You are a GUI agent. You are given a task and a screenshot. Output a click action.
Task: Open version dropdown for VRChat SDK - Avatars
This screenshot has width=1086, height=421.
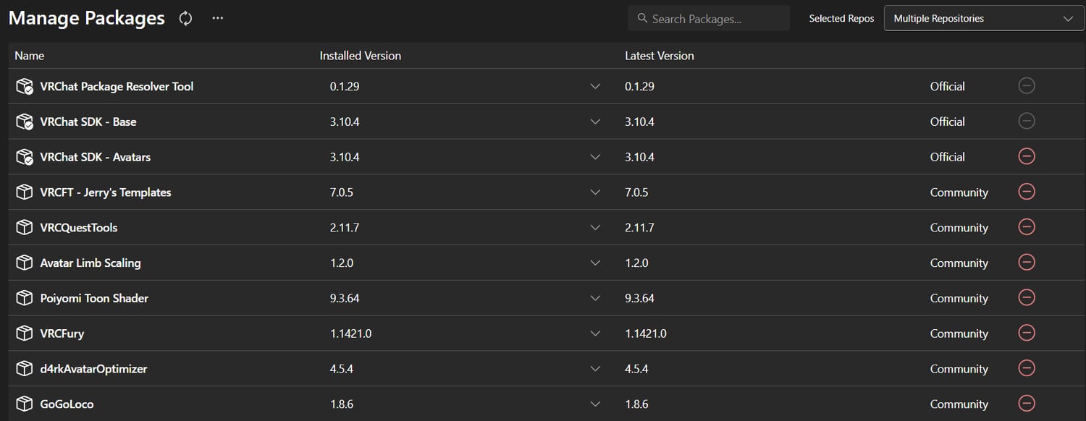(x=595, y=157)
